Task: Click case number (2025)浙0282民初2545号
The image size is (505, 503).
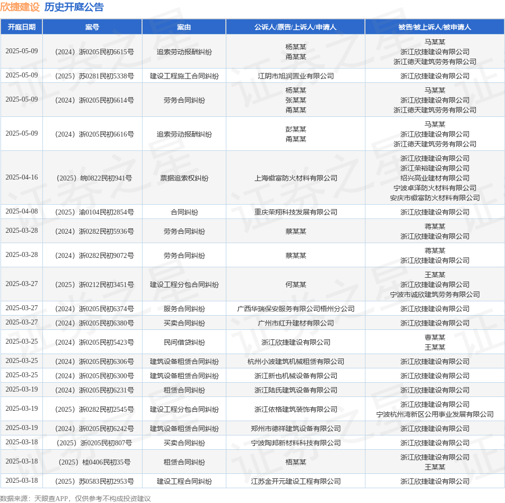Action: [x=94, y=409]
